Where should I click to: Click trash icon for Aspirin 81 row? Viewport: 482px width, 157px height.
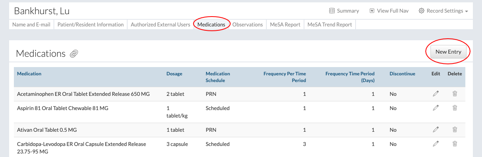(x=455, y=108)
